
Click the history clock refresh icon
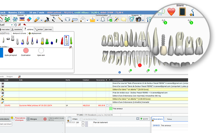(x=15, y=25)
